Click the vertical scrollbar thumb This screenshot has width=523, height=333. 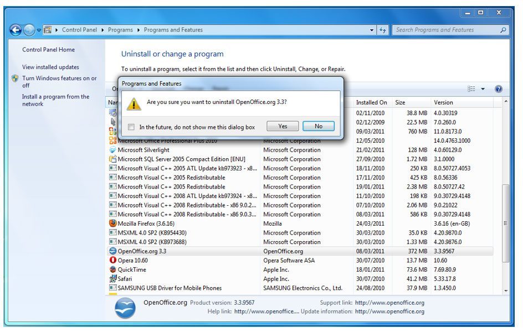coord(506,223)
